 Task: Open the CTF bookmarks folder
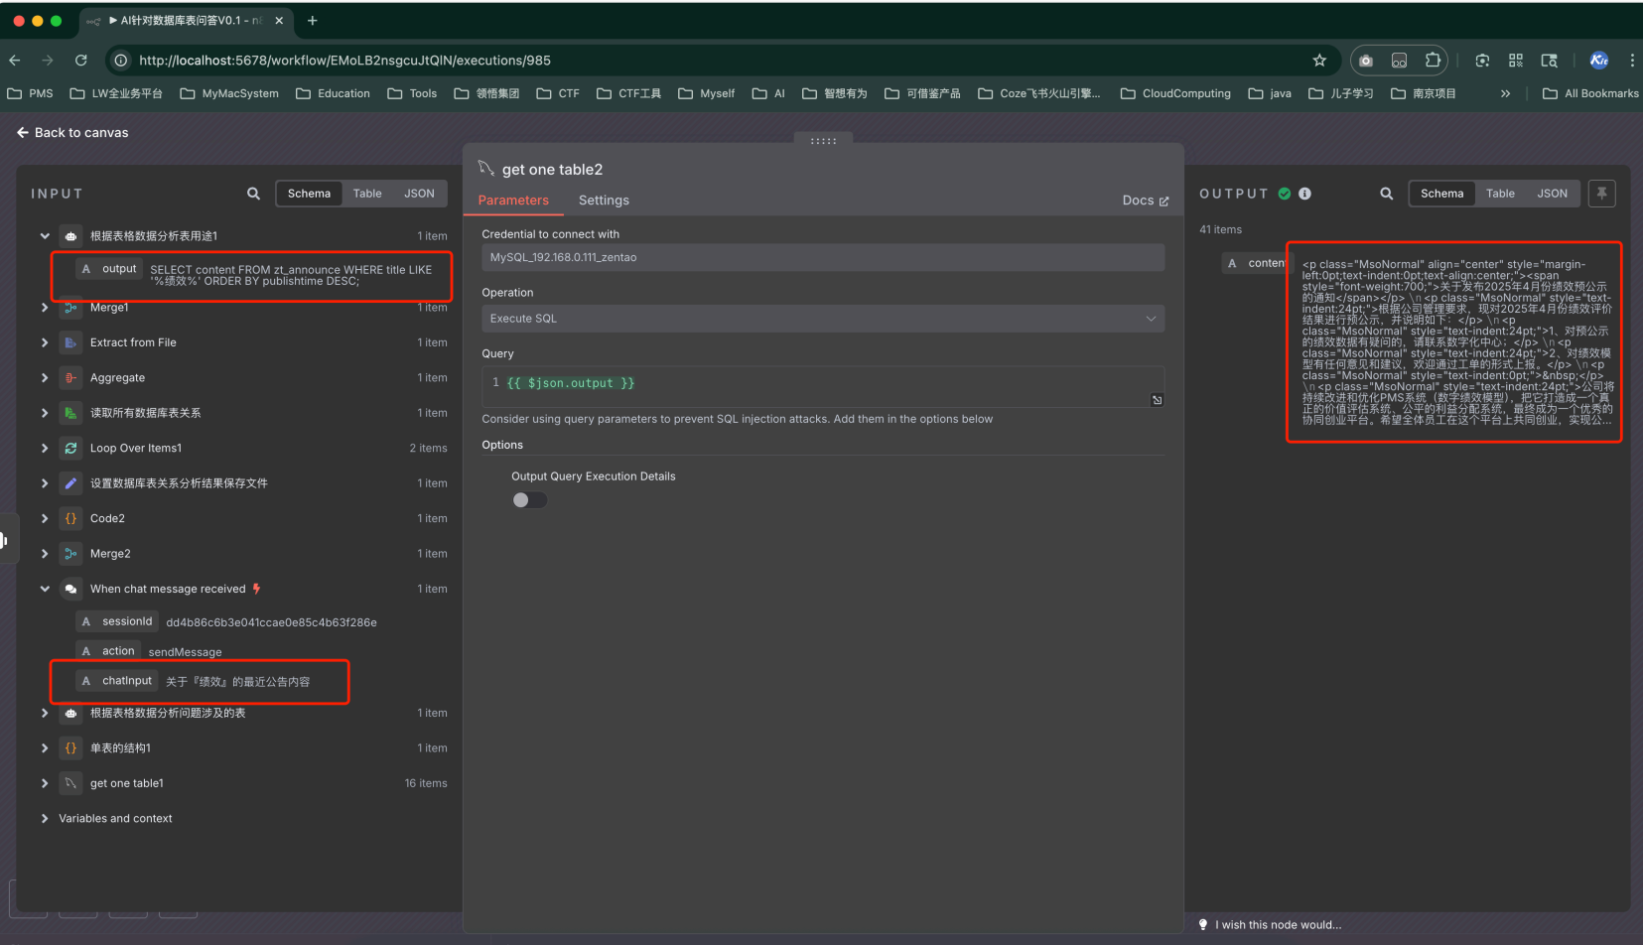558,93
